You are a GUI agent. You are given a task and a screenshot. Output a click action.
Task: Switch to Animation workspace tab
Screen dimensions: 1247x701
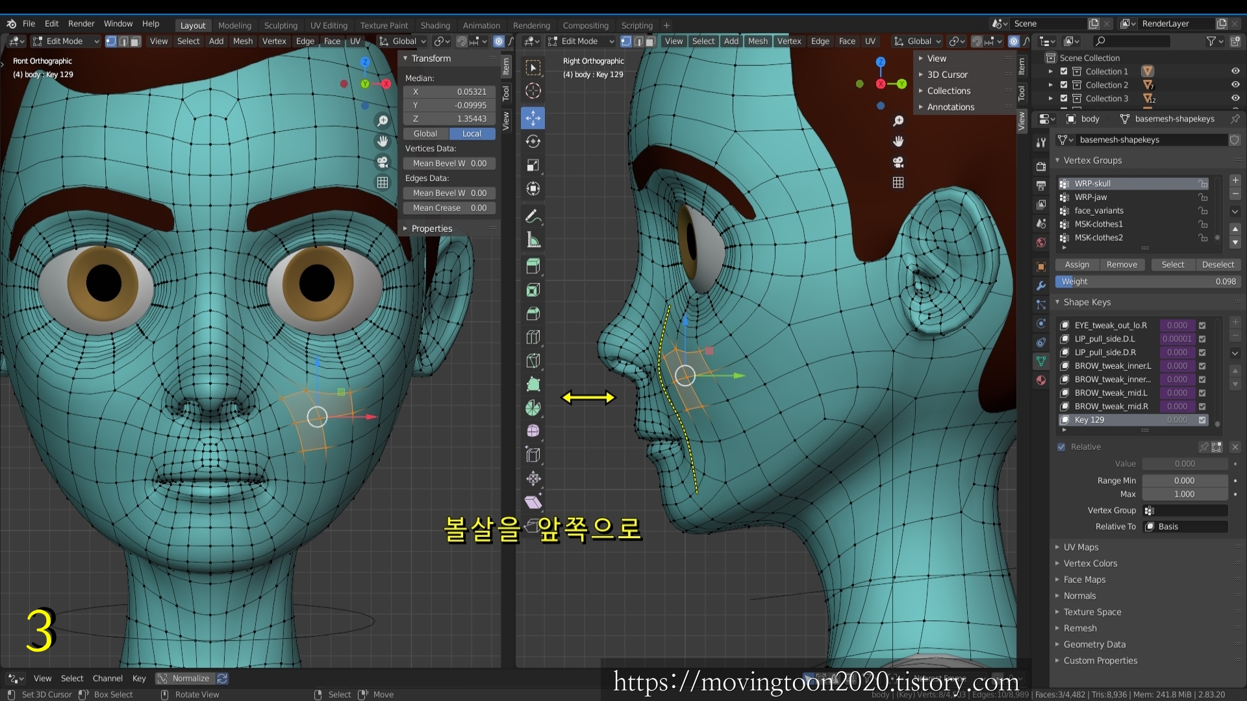coord(481,25)
